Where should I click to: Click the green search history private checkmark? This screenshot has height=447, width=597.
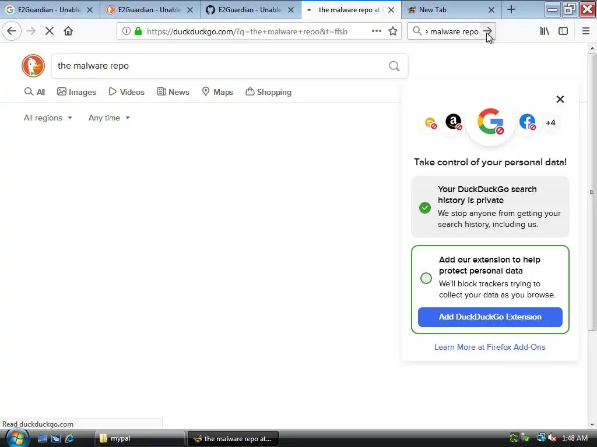[425, 208]
